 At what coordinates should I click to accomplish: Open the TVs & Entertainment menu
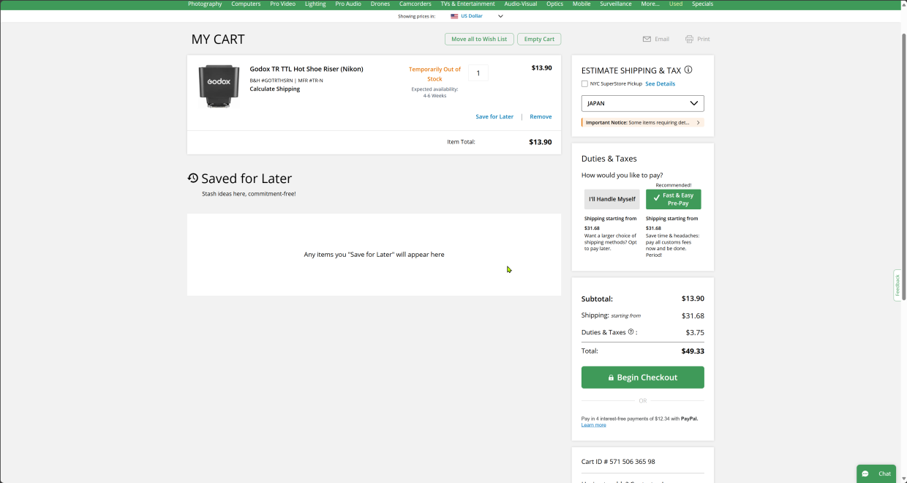pos(468,4)
